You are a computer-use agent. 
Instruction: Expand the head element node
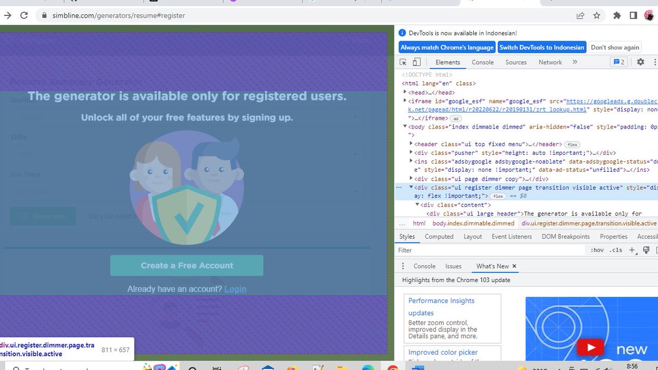click(405, 93)
